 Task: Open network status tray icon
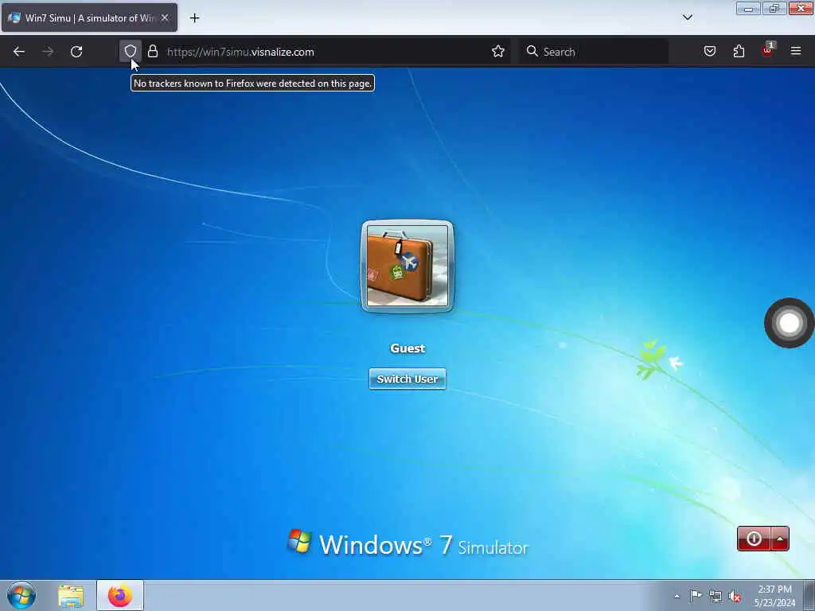tap(716, 596)
